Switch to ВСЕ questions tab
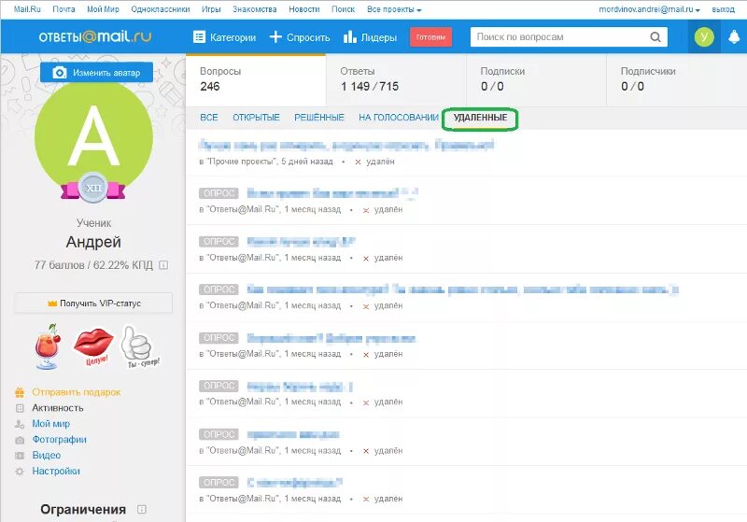Screen dimensions: 747x522 (209, 118)
